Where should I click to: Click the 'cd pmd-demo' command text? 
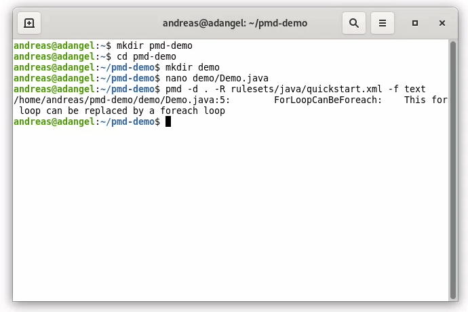click(146, 56)
